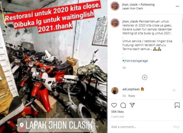
Task: Open jhon_clasik avatar beside caption
Action: click(x=115, y=23)
